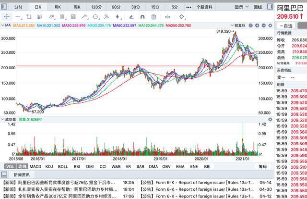This screenshot has width=307, height=199.
Task: Switch to the 月K monthly tab
Action: (58, 7)
